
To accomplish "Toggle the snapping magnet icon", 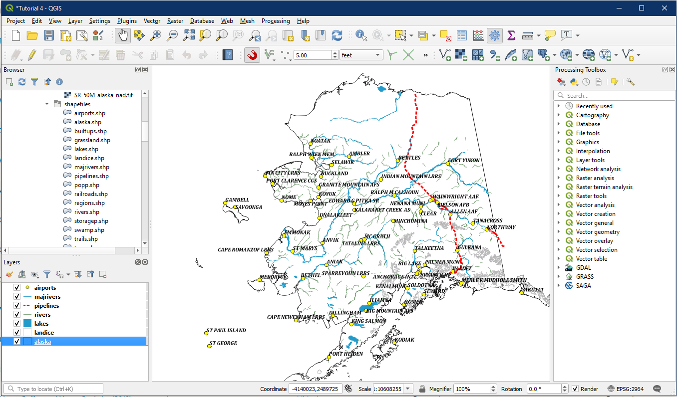I will tap(252, 55).
